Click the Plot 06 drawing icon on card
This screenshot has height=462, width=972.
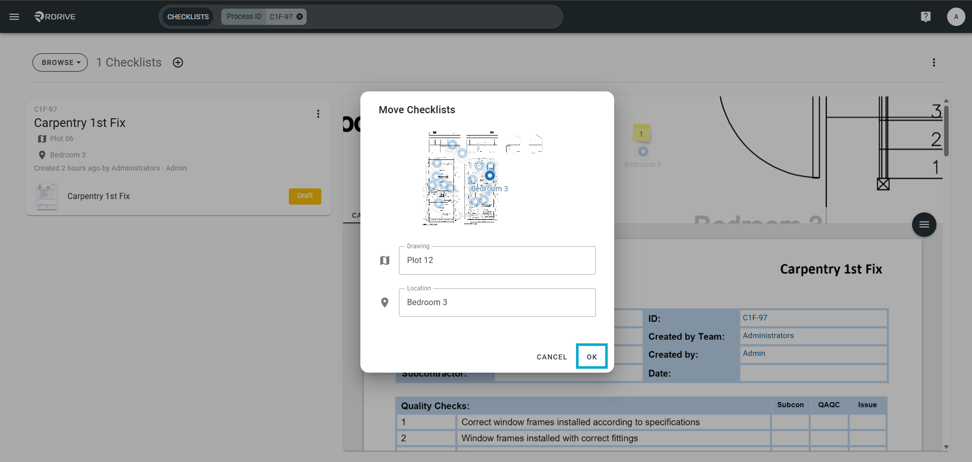click(42, 139)
